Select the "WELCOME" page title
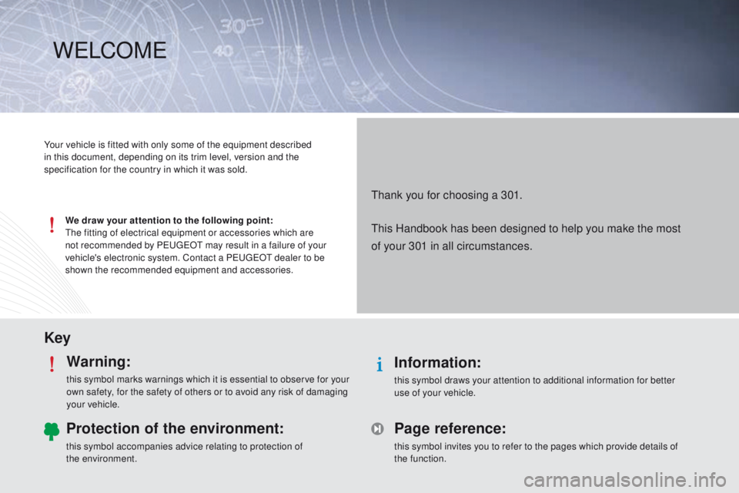 [110, 51]
